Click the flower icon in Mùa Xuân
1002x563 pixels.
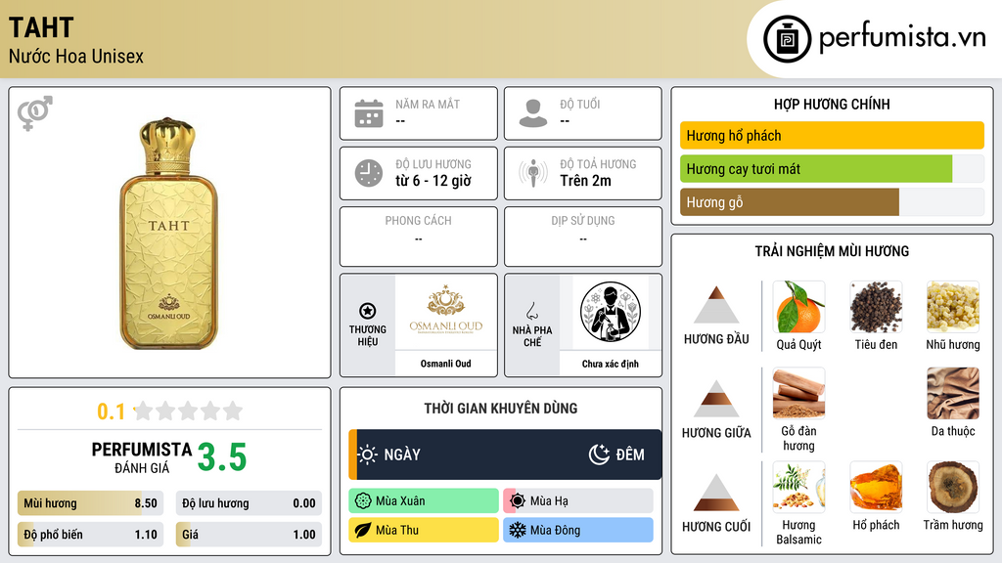[363, 501]
